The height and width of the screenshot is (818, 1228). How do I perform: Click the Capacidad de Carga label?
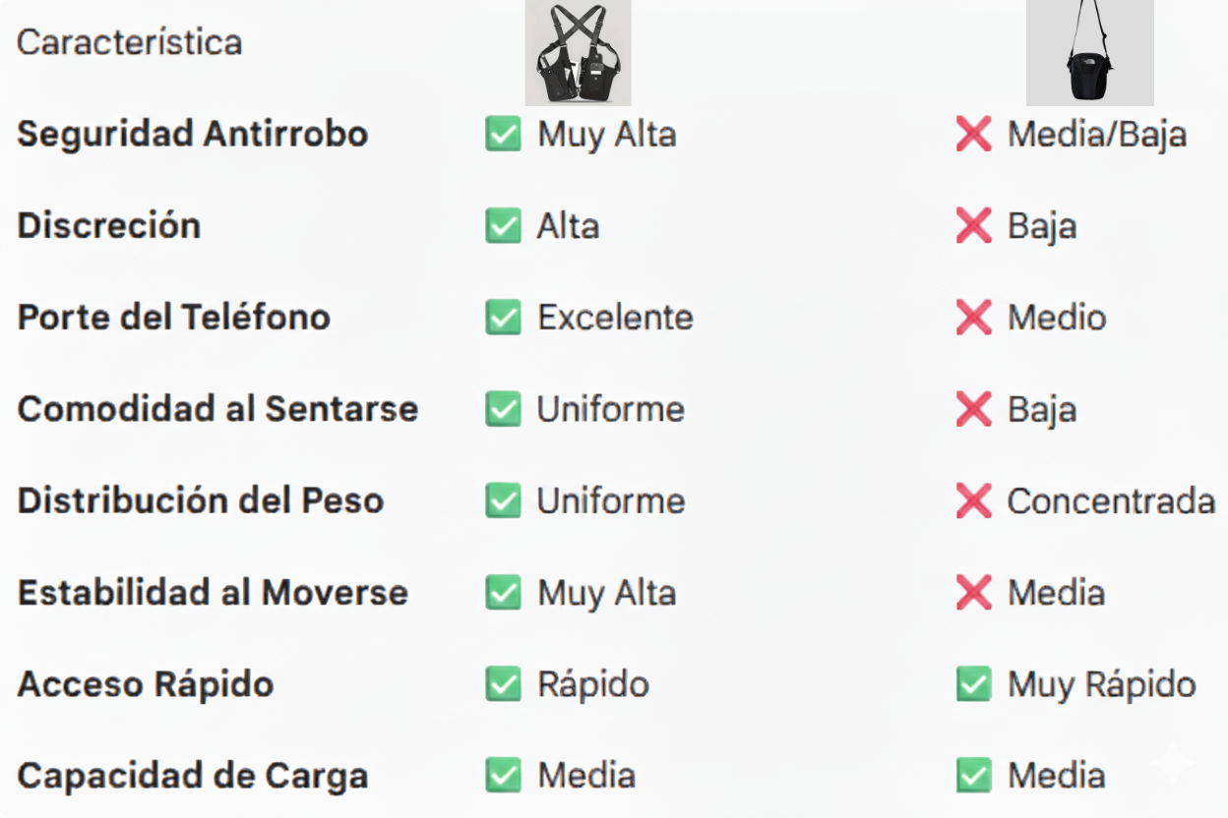193,777
